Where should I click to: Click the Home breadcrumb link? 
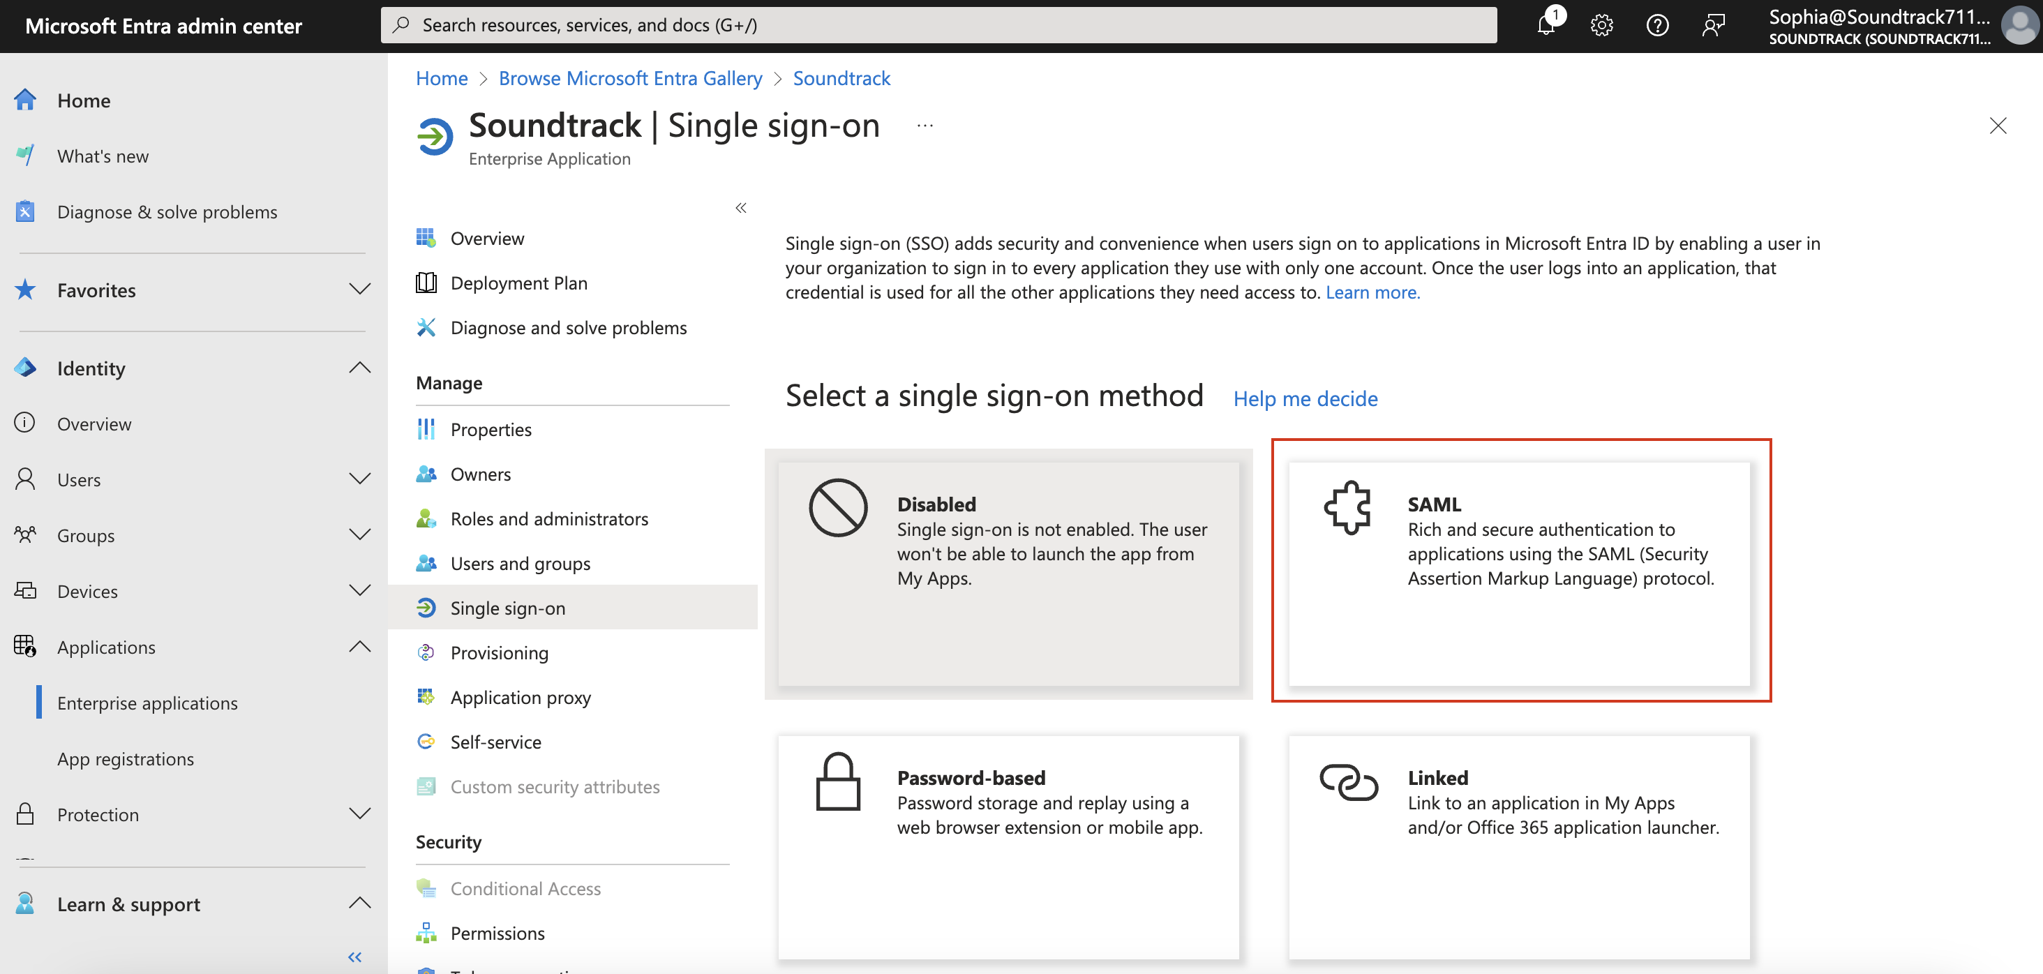[x=442, y=77]
